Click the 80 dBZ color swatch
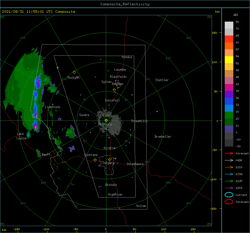Screen dimensions: 250x233 click(x=229, y=25)
